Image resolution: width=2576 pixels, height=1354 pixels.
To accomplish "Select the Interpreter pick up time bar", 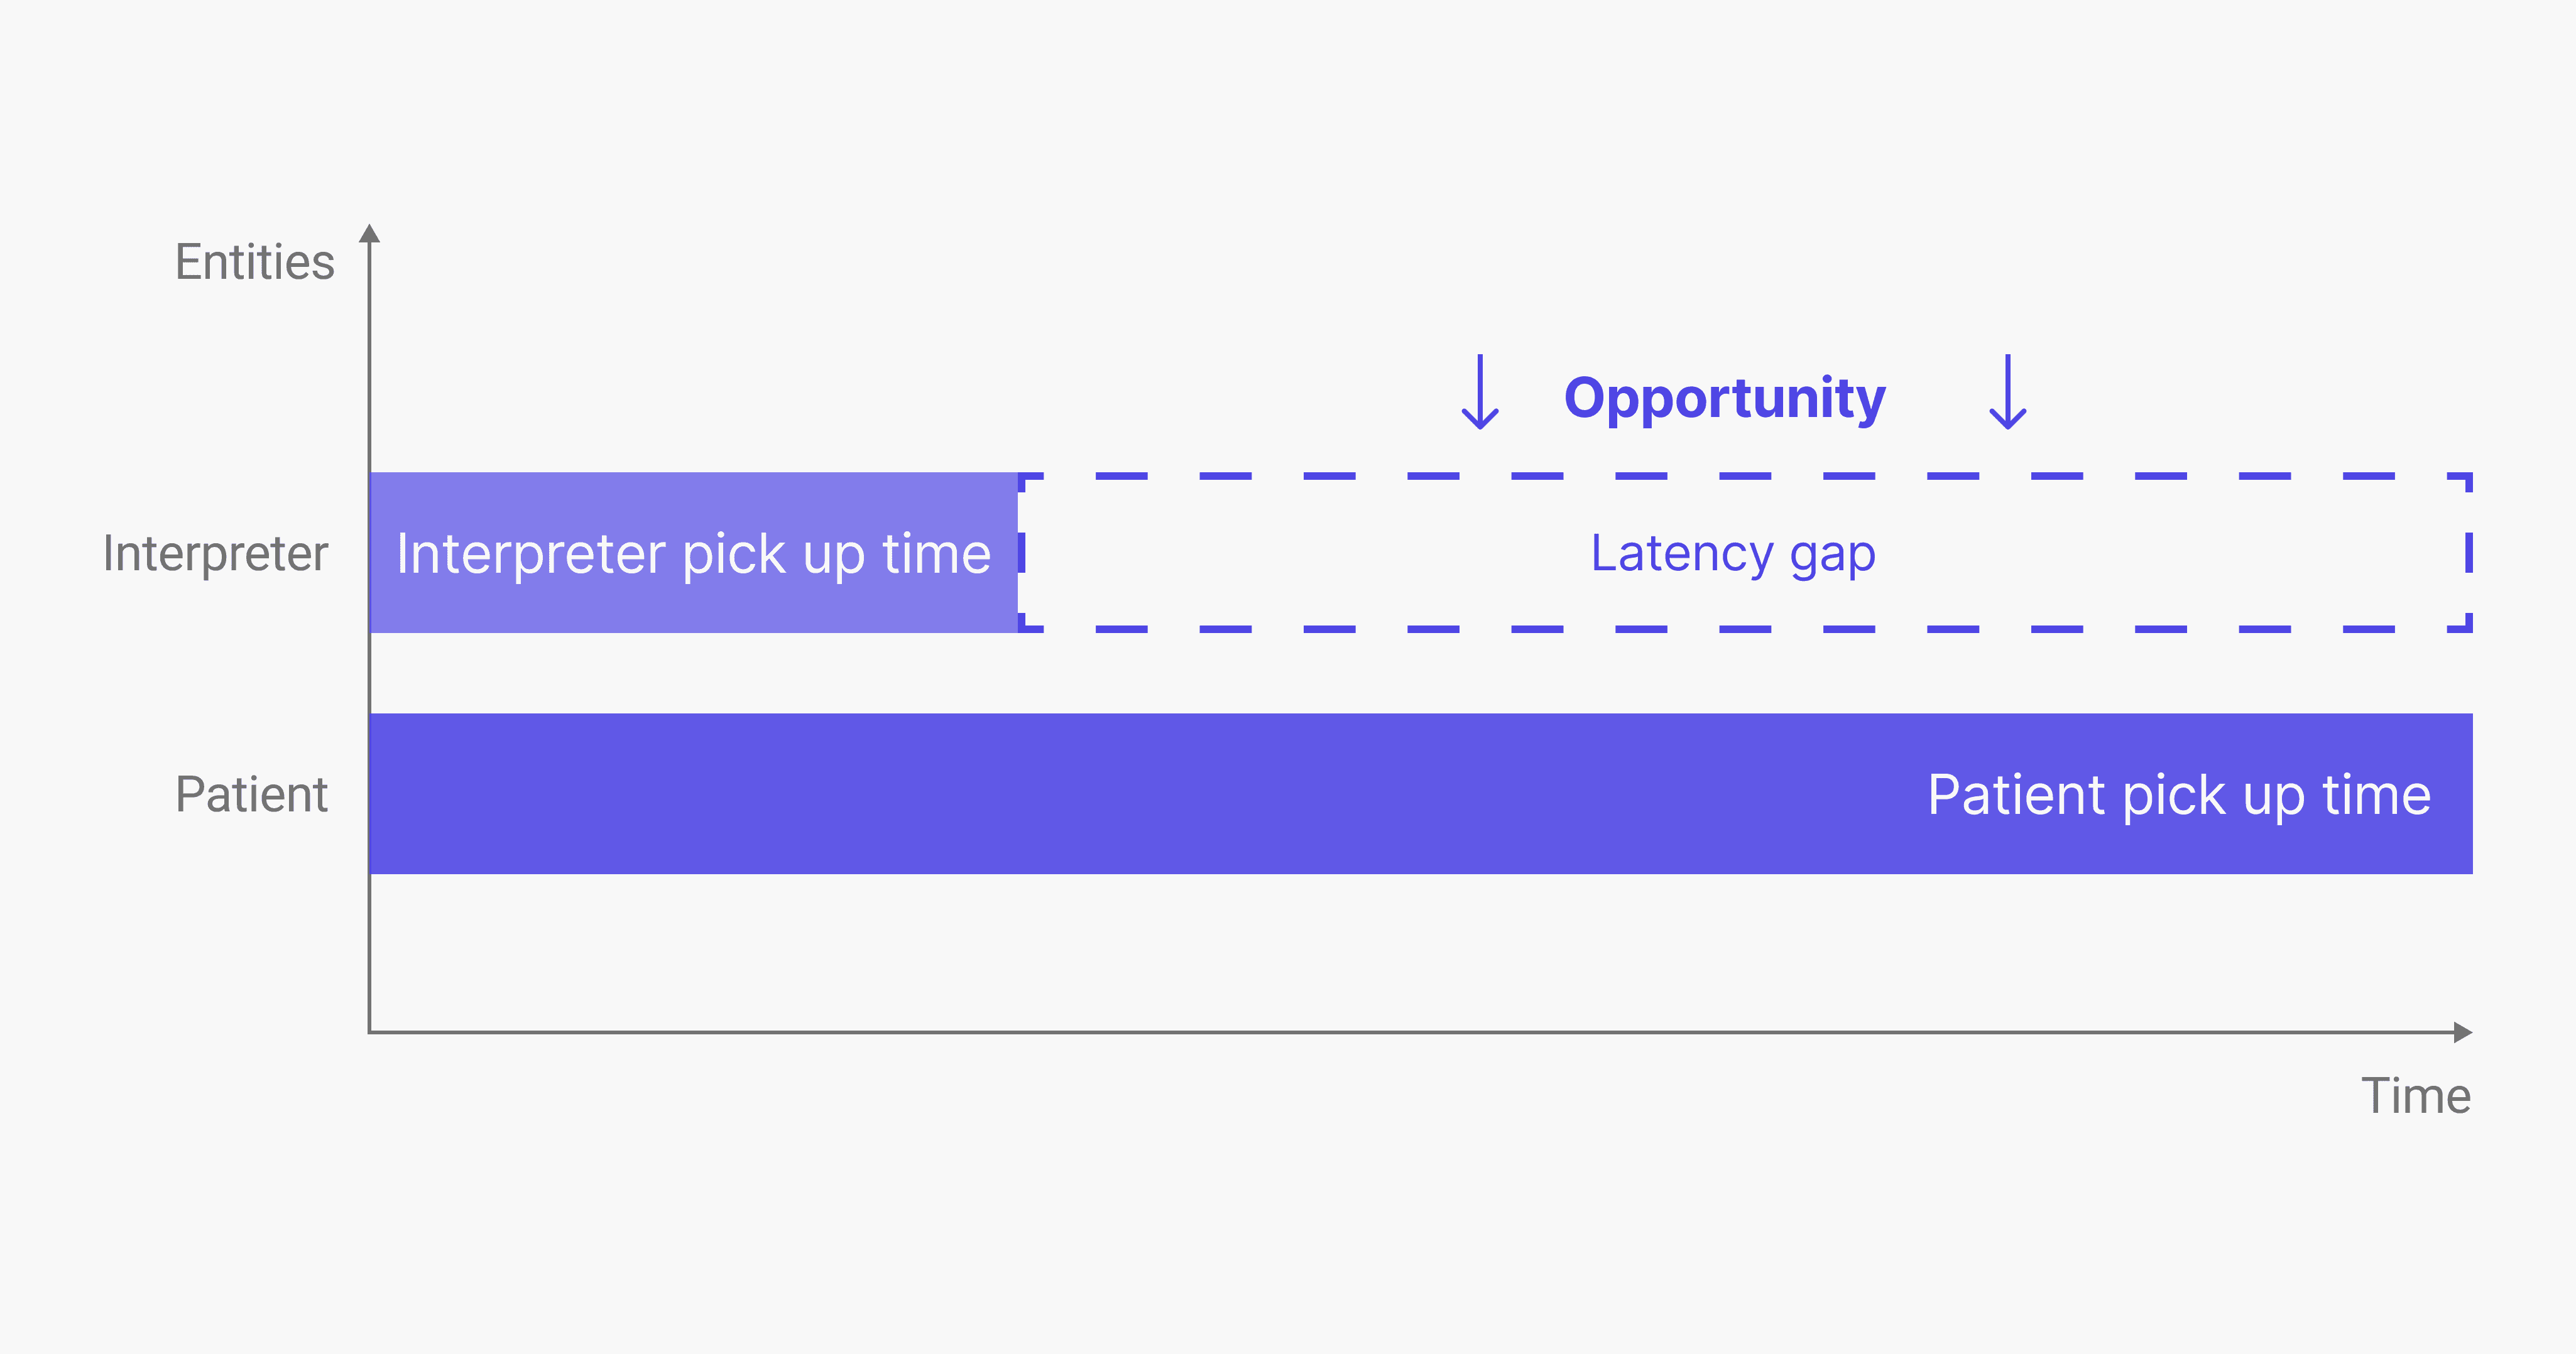I will tap(694, 553).
